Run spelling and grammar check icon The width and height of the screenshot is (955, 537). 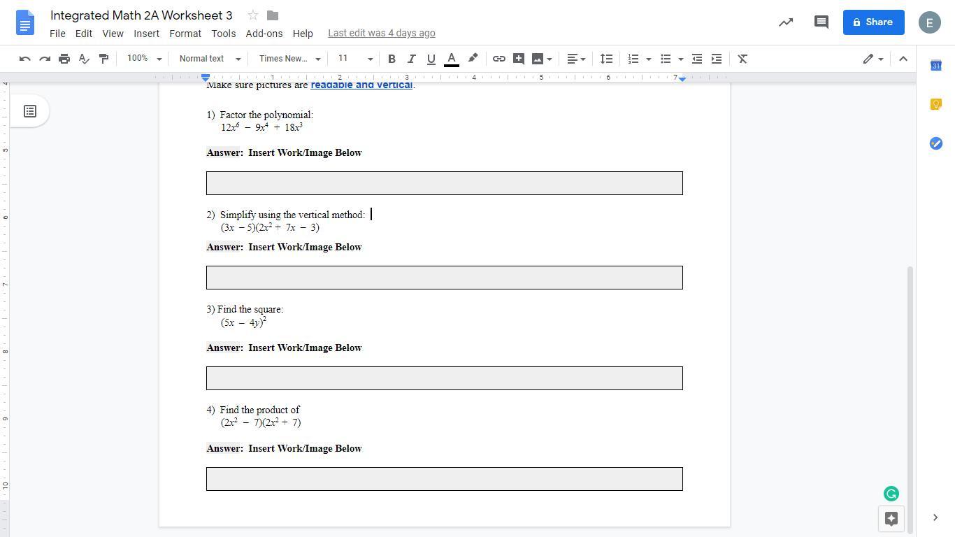point(84,59)
